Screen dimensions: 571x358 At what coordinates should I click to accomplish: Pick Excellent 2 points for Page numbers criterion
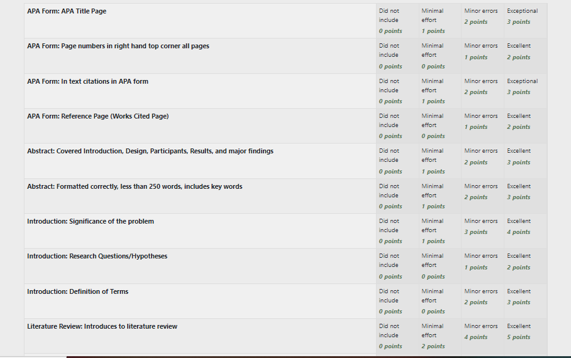click(x=526, y=56)
